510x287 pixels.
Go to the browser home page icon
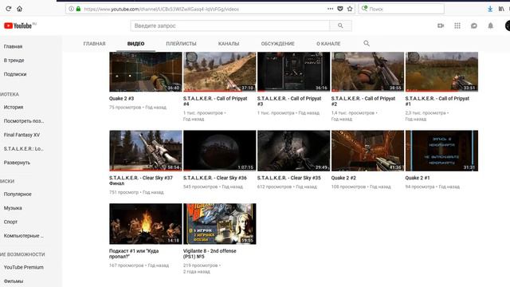19,9
